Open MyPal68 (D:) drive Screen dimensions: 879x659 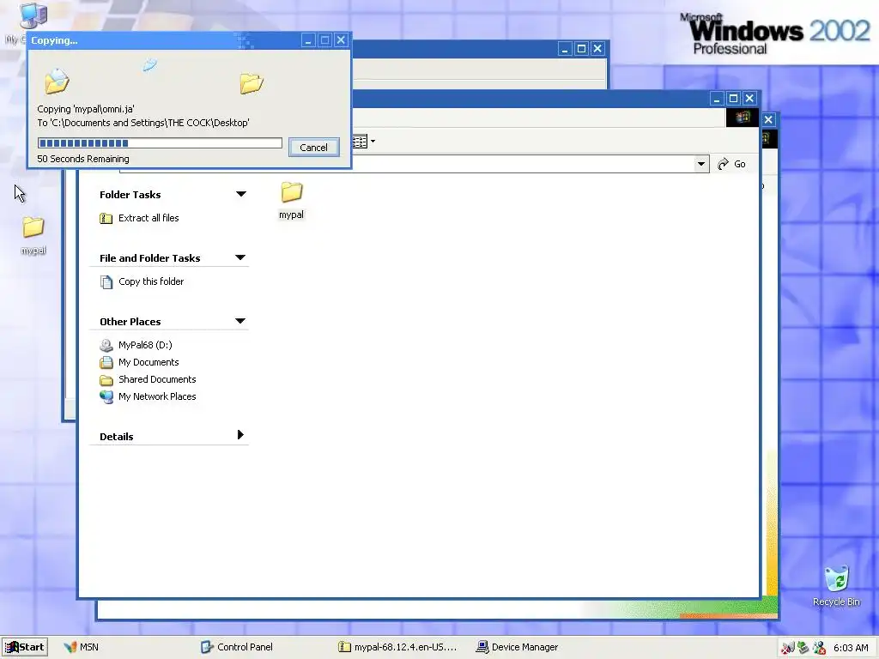tap(145, 345)
